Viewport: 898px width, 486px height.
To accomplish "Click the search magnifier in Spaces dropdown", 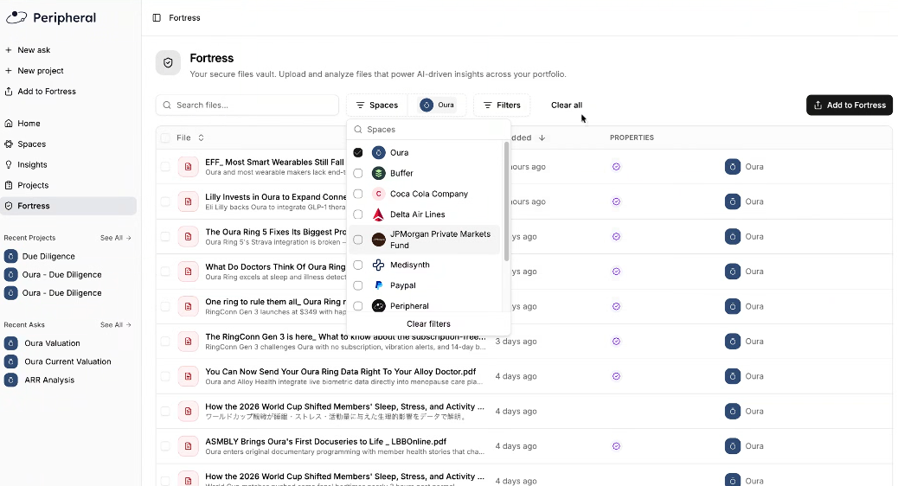I will (x=358, y=130).
